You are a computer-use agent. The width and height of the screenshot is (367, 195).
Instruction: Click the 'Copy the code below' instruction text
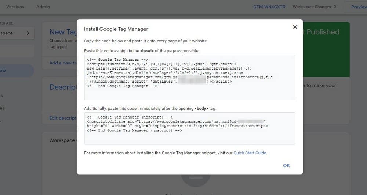click(x=146, y=41)
